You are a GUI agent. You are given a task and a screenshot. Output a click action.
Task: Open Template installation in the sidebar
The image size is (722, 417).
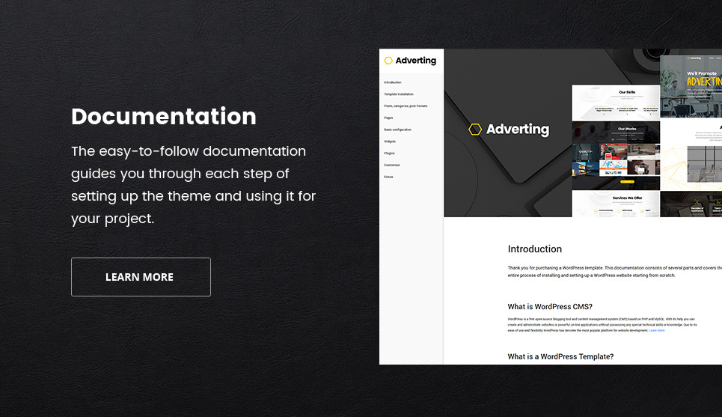click(x=399, y=94)
